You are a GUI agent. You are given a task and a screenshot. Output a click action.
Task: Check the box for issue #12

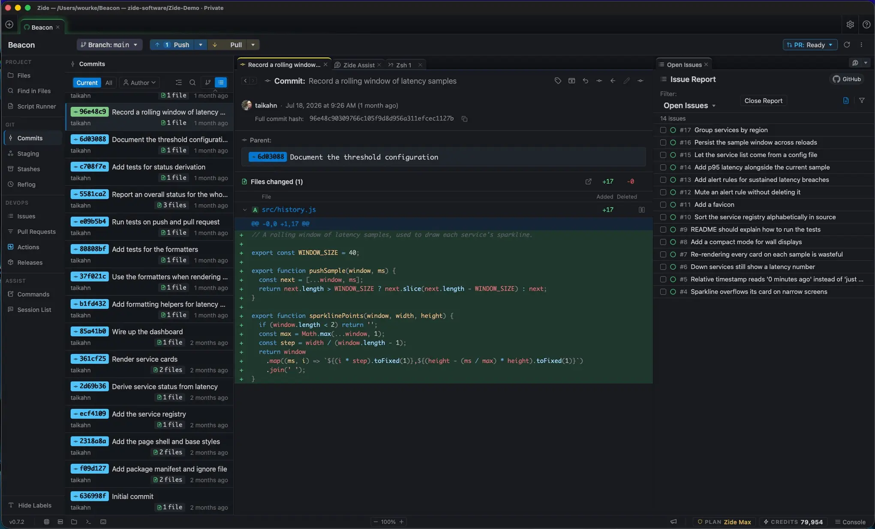coord(663,192)
